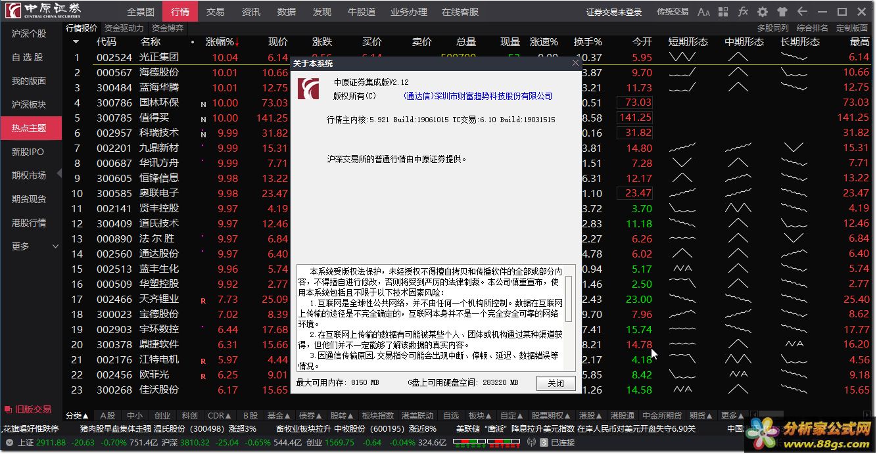Viewport: 877px width, 454px height.
Task: Open the 分类▲ dropdown at bottom
Action: pos(77,416)
